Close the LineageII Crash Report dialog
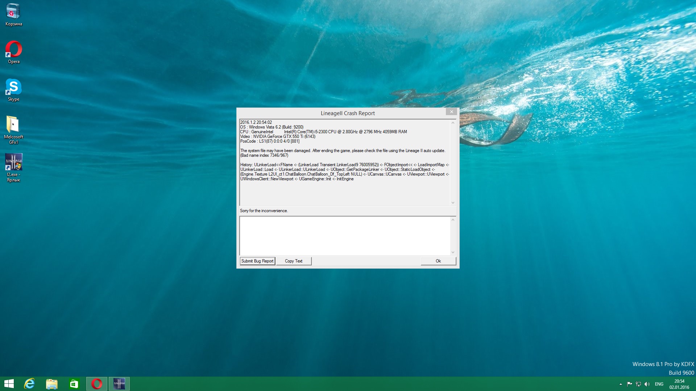The image size is (696, 391). [451, 112]
